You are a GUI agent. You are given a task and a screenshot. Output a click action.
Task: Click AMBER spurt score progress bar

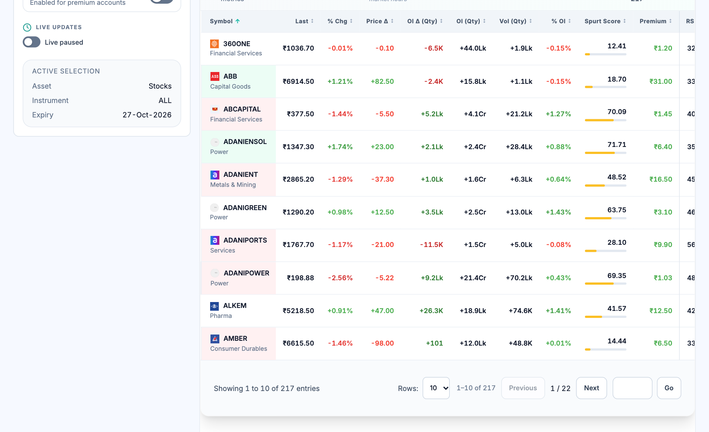click(606, 349)
